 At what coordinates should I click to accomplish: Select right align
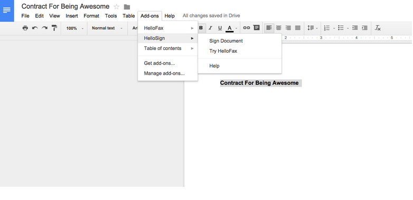click(288, 28)
